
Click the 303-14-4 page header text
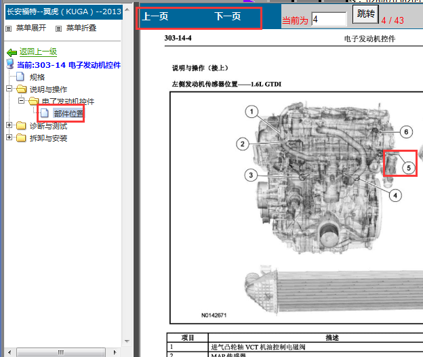[178, 38]
